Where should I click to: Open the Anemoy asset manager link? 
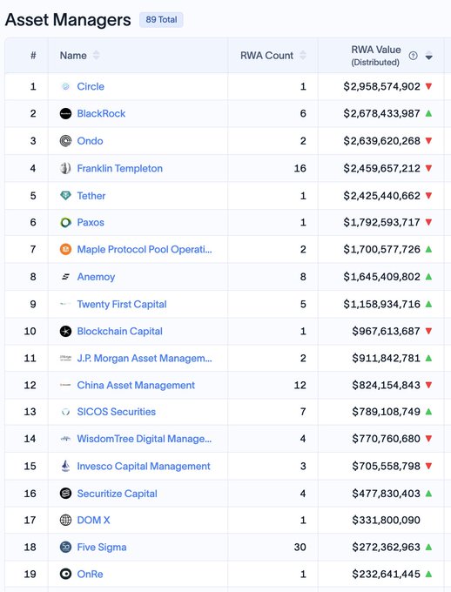click(x=96, y=277)
